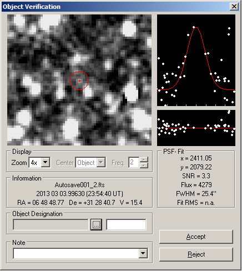Close the Object Verification dialog

coord(234,7)
